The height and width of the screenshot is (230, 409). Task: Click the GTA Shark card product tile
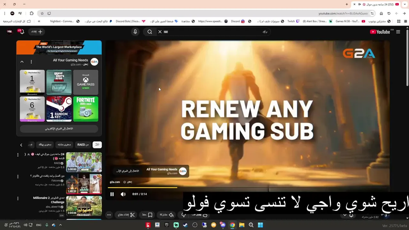point(59,82)
